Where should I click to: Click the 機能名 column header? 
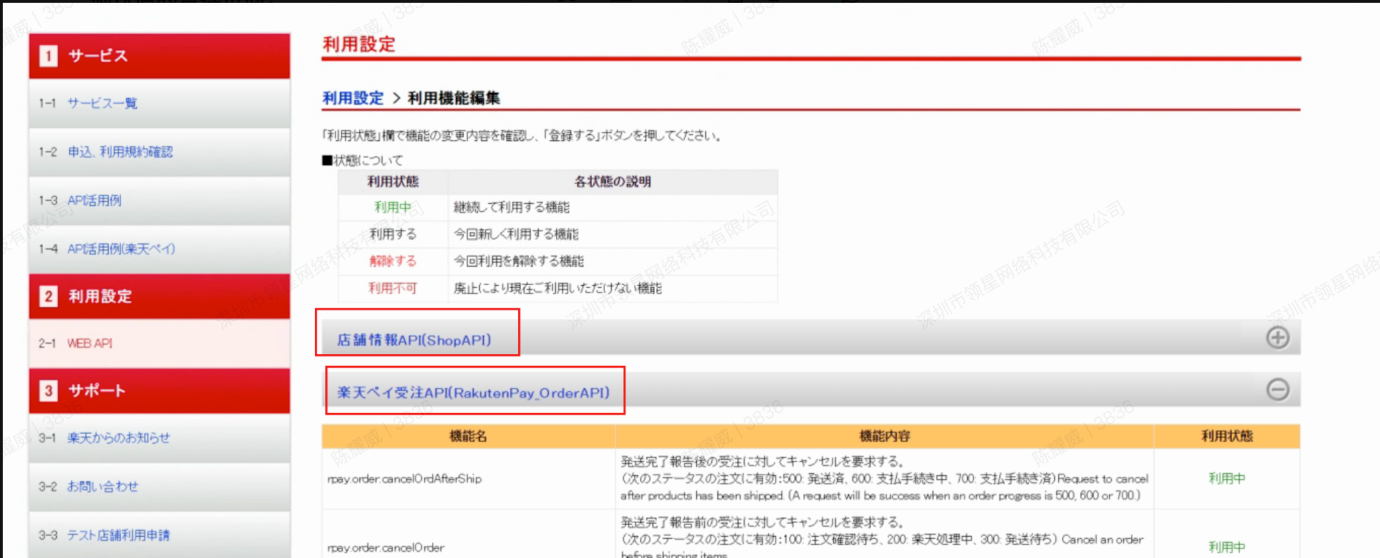(468, 436)
